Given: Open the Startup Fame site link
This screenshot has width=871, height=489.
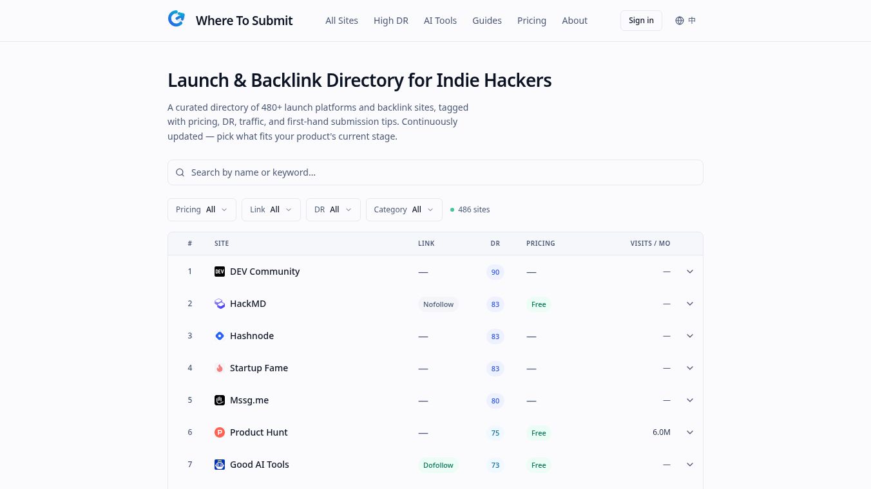Looking at the screenshot, I should 259,368.
